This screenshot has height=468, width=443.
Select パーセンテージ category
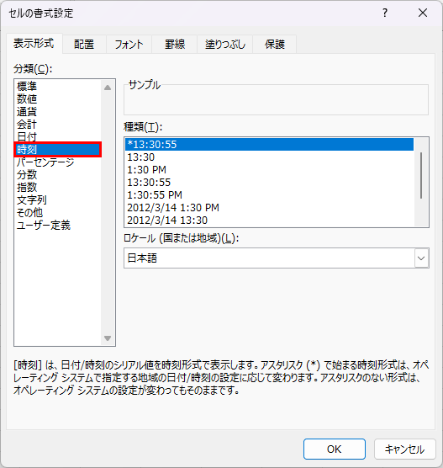[58, 162]
